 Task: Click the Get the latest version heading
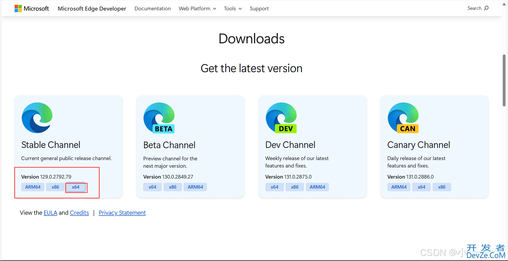[252, 68]
